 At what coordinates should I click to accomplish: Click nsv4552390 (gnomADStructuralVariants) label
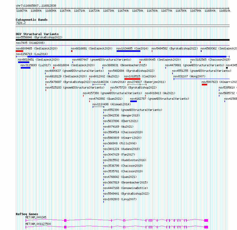pyautogui.click(x=133, y=110)
